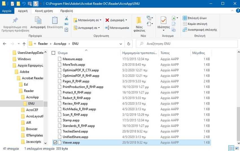Click Καμία επιλογή button

195,24
